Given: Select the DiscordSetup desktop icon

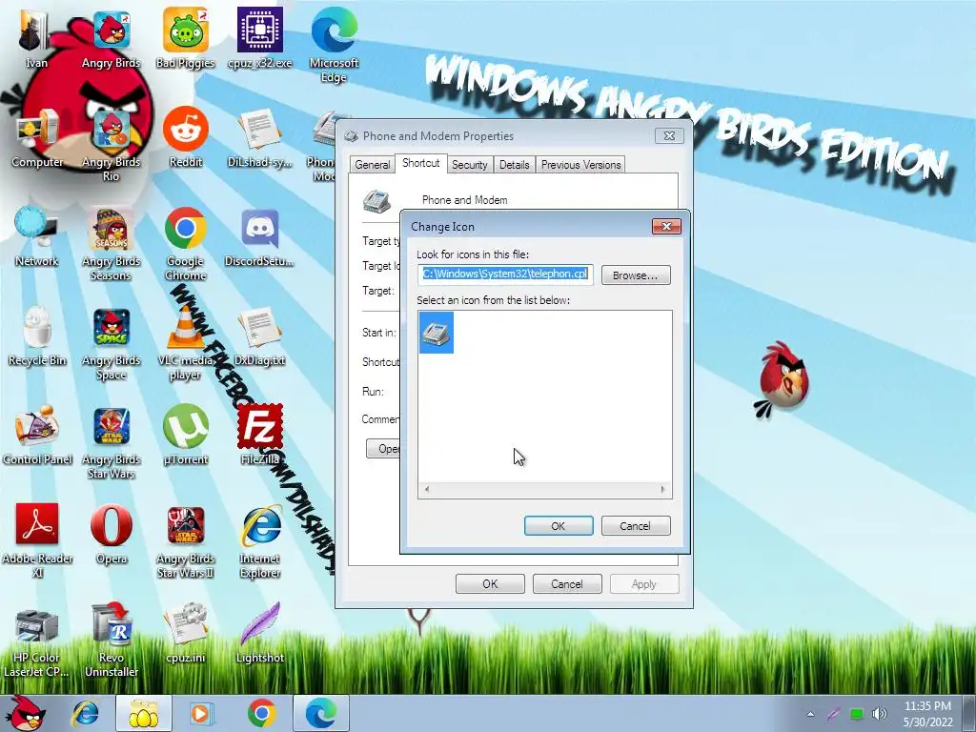Looking at the screenshot, I should point(259,237).
